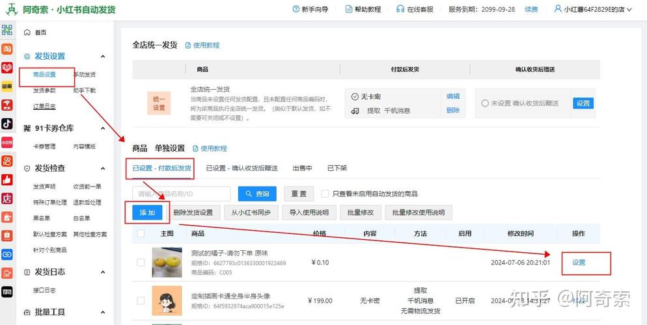Focus the 商品名称/ID search input

tap(181, 194)
